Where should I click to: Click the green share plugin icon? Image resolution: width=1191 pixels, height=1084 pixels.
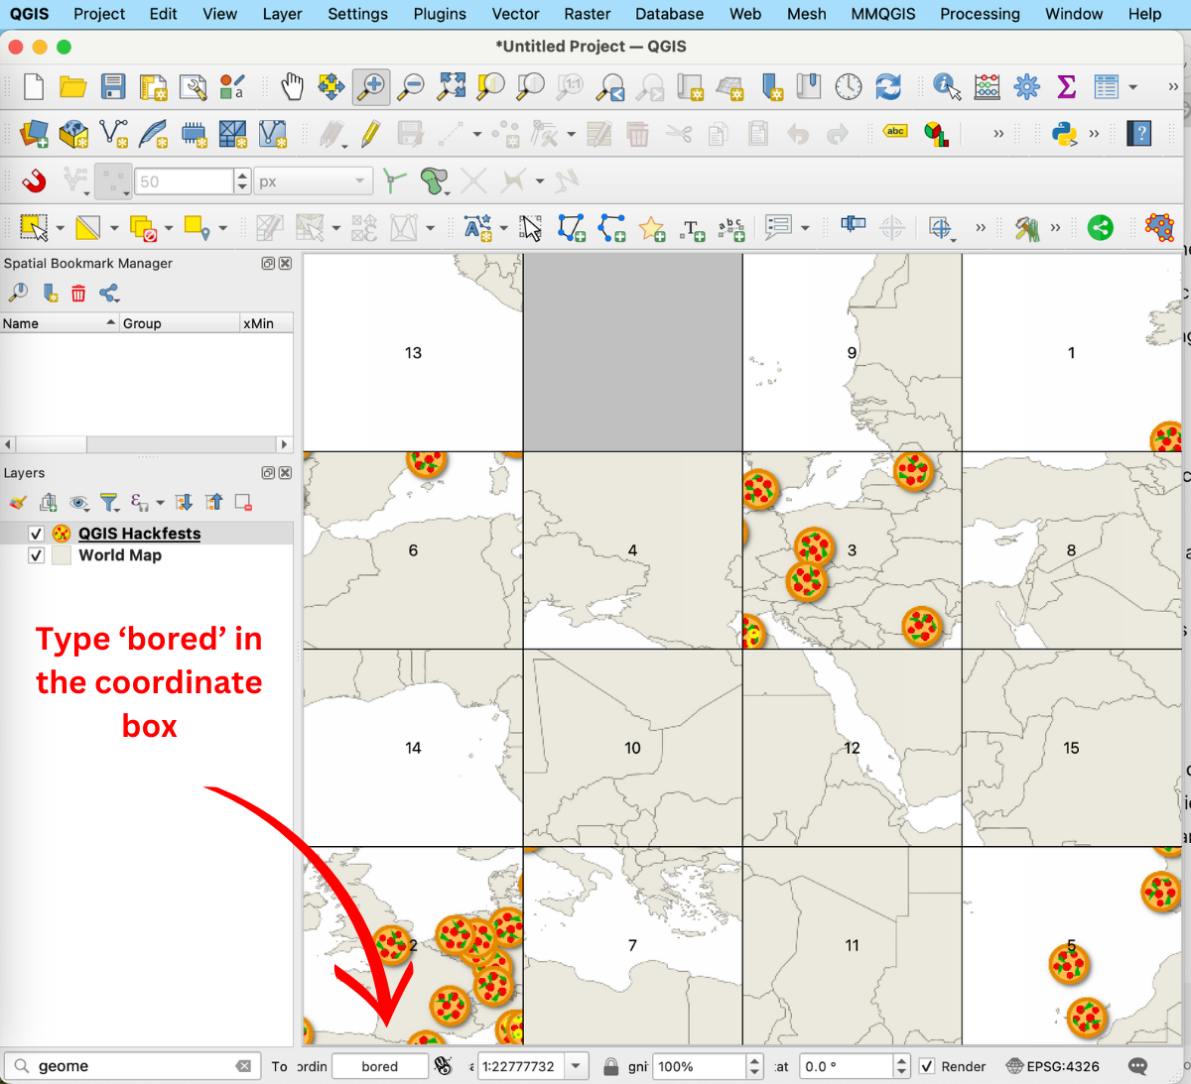tap(1100, 227)
